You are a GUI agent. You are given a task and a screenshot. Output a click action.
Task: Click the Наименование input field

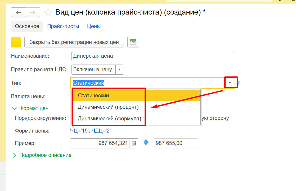point(153,56)
